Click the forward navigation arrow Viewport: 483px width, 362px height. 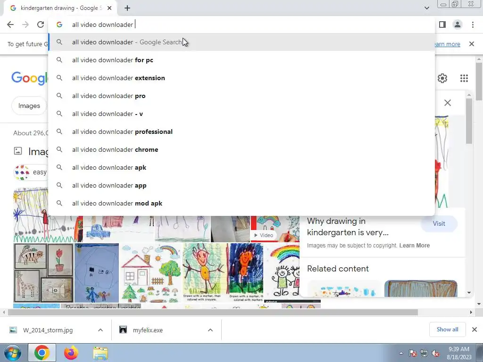point(25,25)
